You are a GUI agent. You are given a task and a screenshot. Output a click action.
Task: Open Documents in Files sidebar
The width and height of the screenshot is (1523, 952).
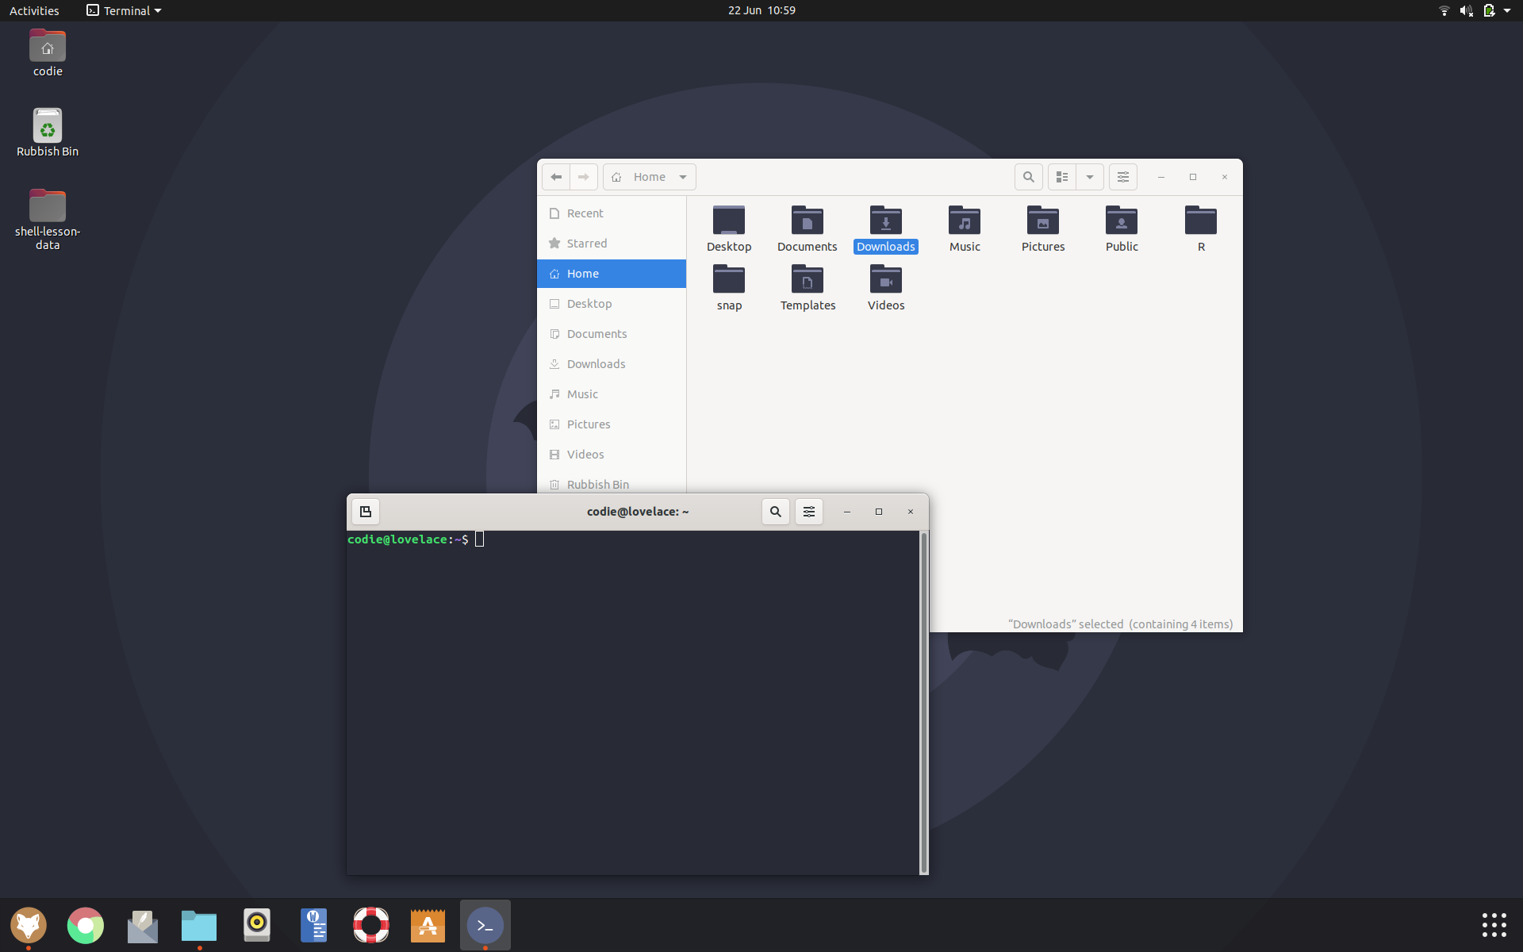click(612, 334)
